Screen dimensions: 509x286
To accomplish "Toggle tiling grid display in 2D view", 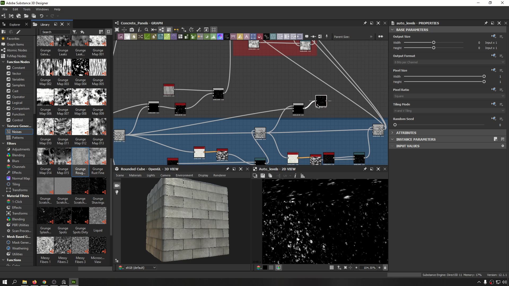I will (332, 268).
